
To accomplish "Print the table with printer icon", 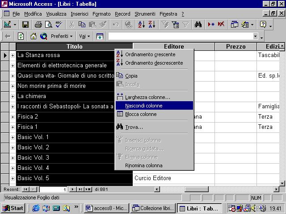I will pos(38,25).
